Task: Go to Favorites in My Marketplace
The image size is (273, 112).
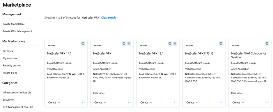Action: pos(8,51)
